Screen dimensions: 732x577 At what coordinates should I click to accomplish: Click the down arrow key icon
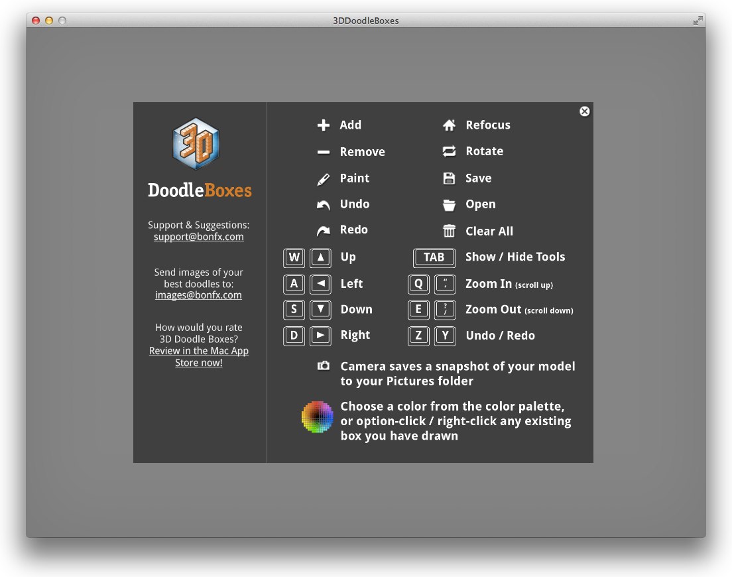321,310
